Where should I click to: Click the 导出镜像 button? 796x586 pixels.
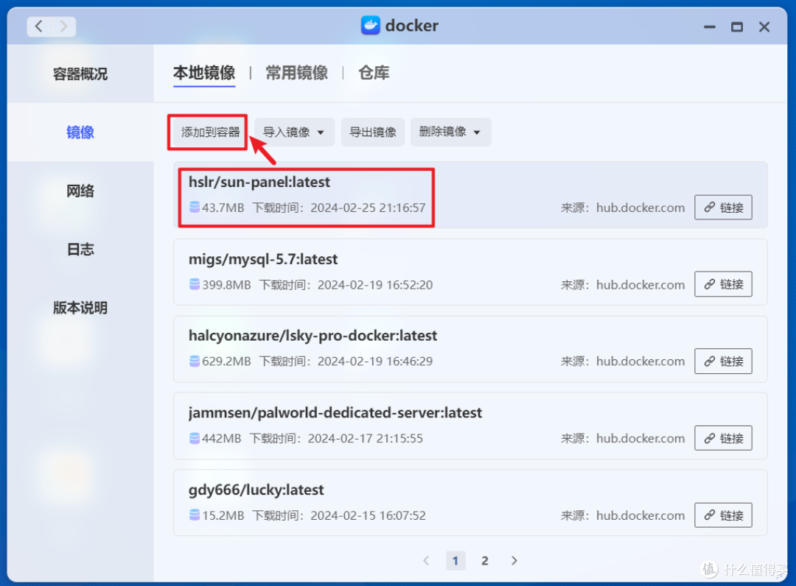pos(372,132)
